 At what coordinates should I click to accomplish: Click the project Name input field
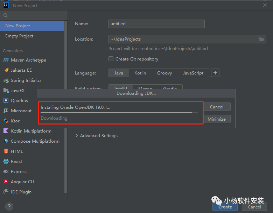[x=156, y=24]
